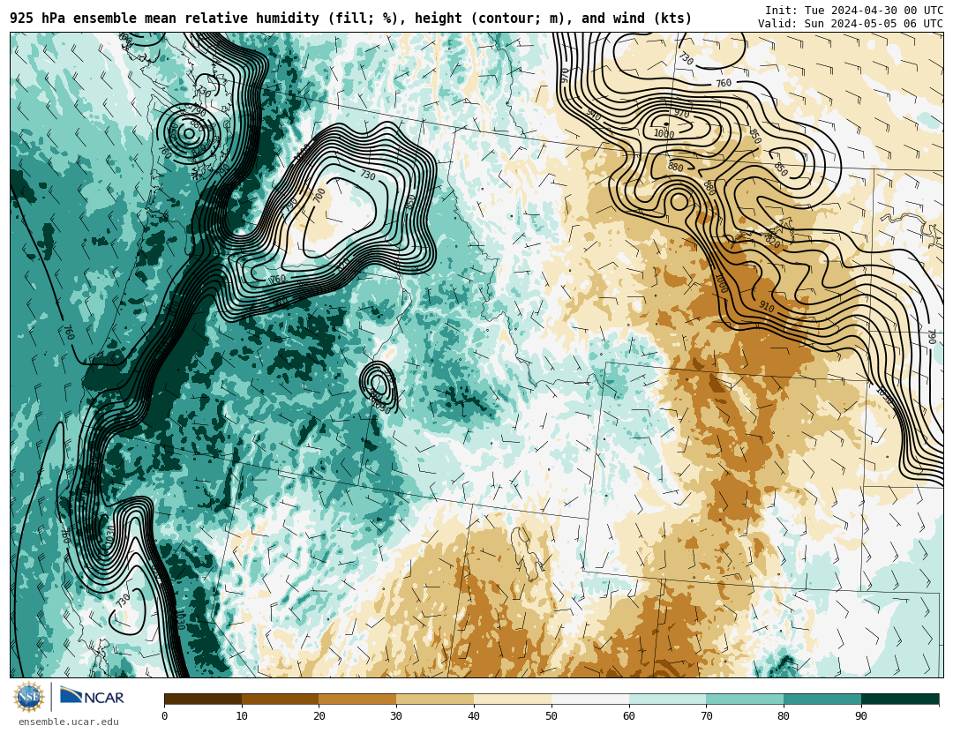Click the 40-50 pale beige colorbar segment
This screenshot has height=733, width=953.
click(x=513, y=699)
